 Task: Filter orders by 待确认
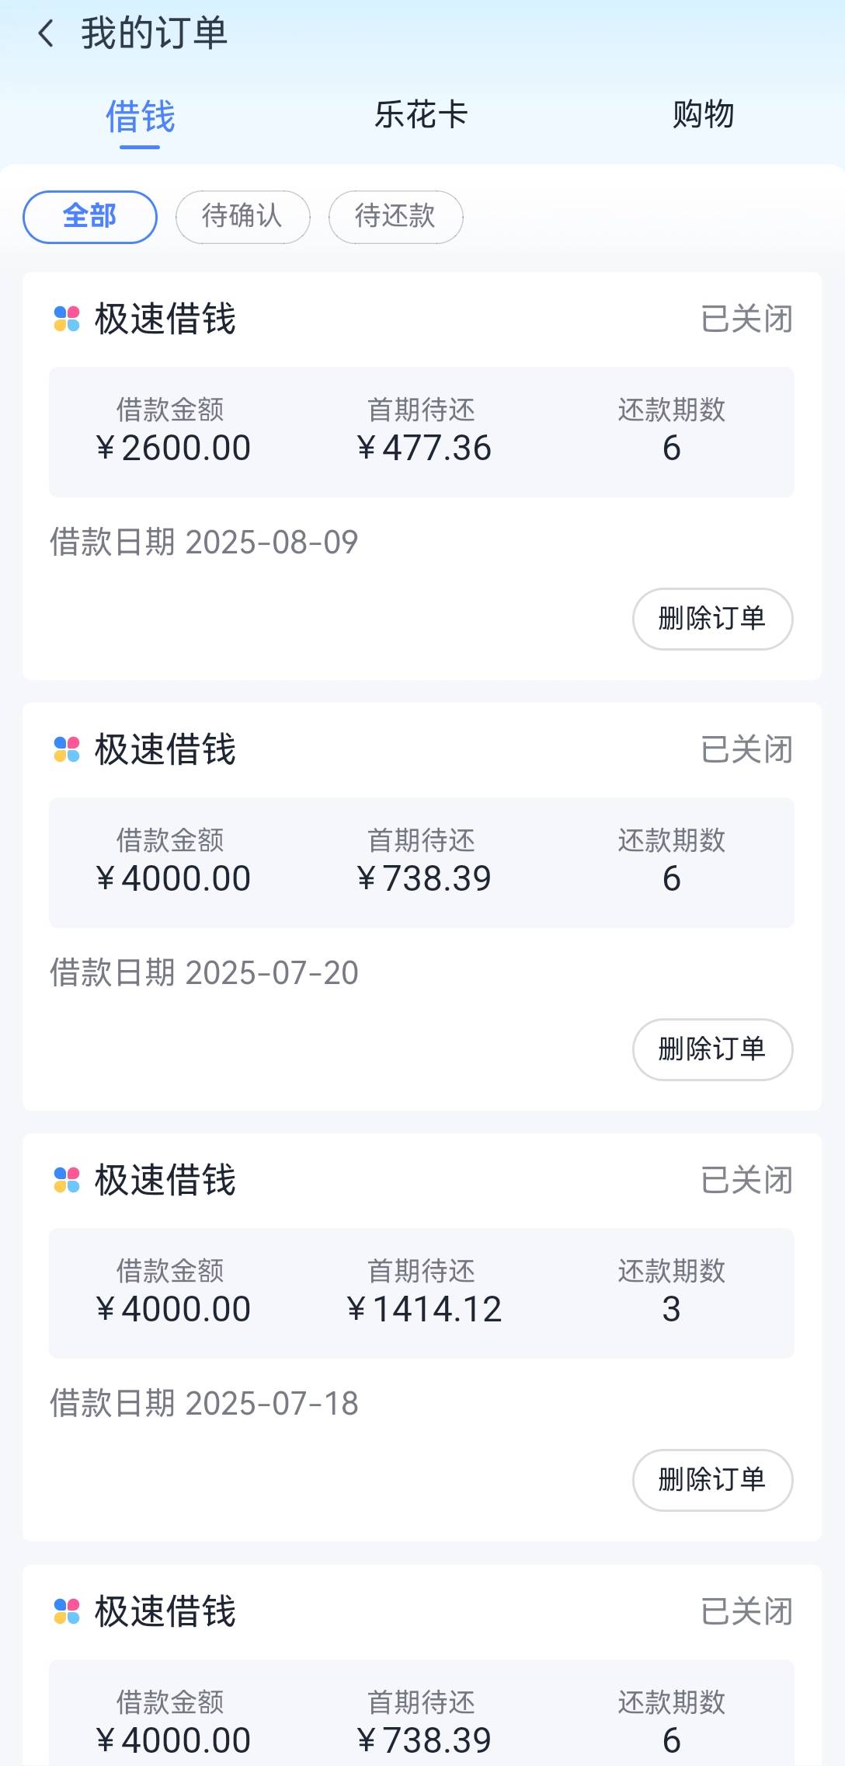pyautogui.click(x=243, y=217)
